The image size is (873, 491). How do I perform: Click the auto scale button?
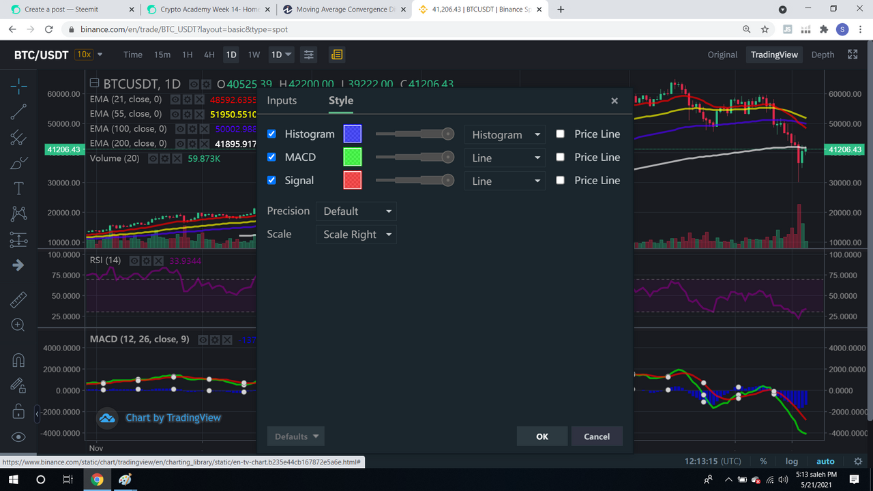[825, 462]
